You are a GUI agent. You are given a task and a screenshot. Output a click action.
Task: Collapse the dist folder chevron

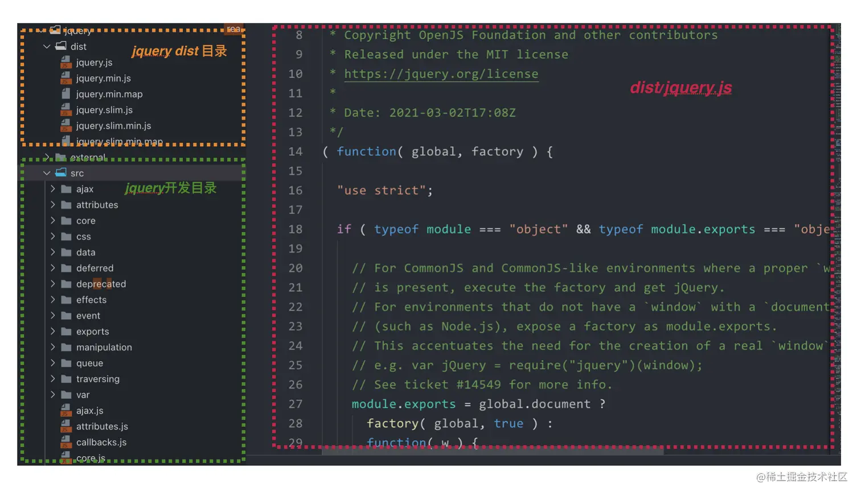pos(47,47)
